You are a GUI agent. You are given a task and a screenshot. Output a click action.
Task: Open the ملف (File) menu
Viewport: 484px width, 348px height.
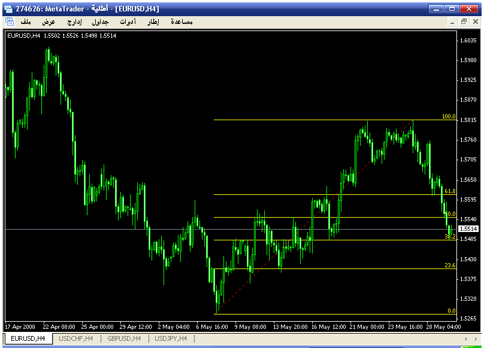pyautogui.click(x=26, y=22)
